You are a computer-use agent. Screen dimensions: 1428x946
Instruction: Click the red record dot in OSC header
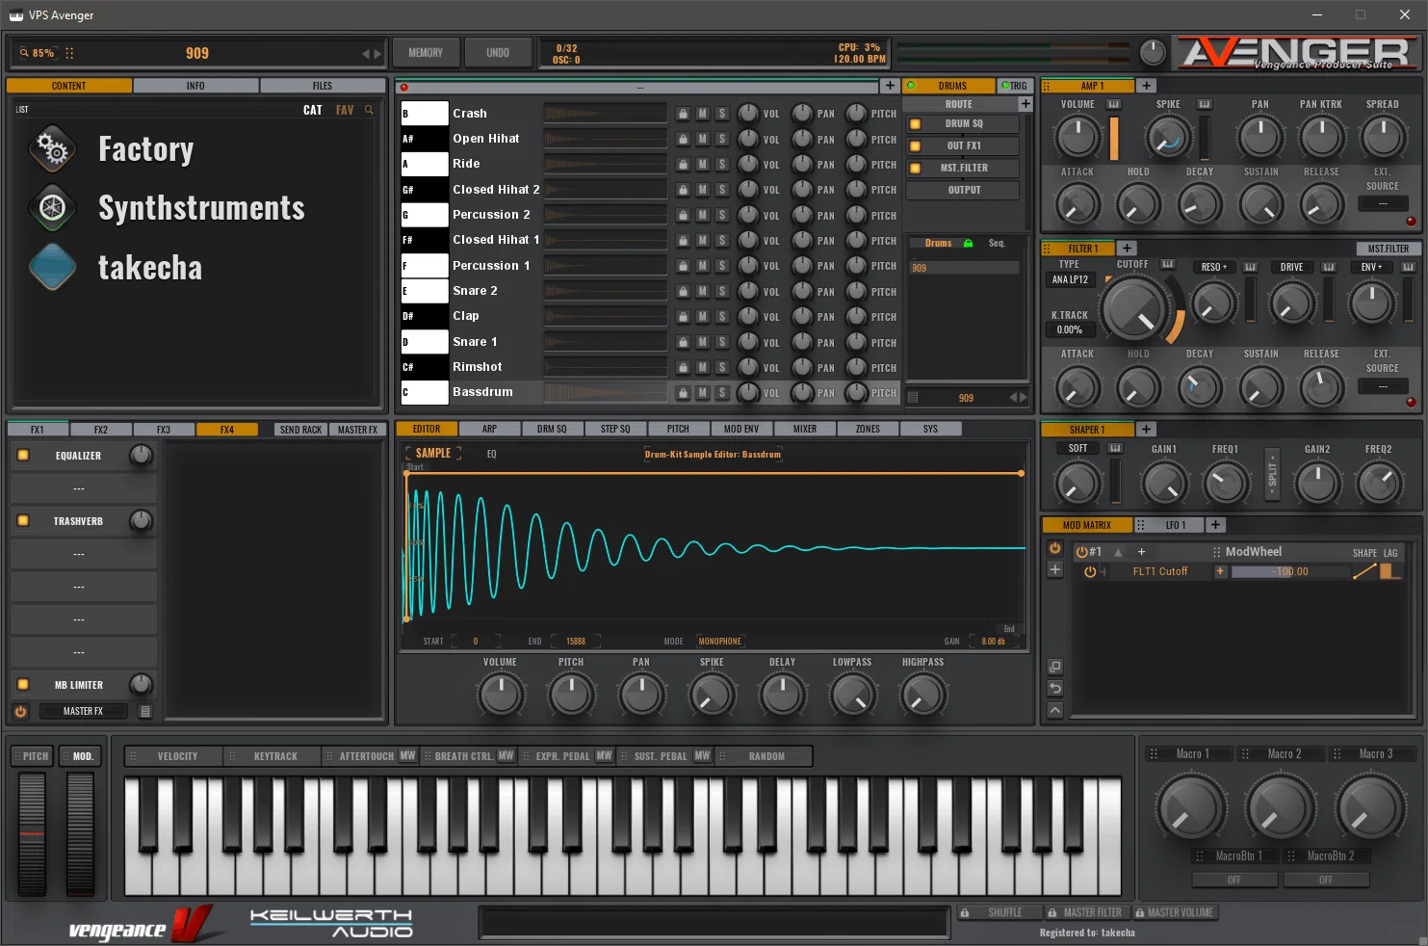[x=405, y=88]
